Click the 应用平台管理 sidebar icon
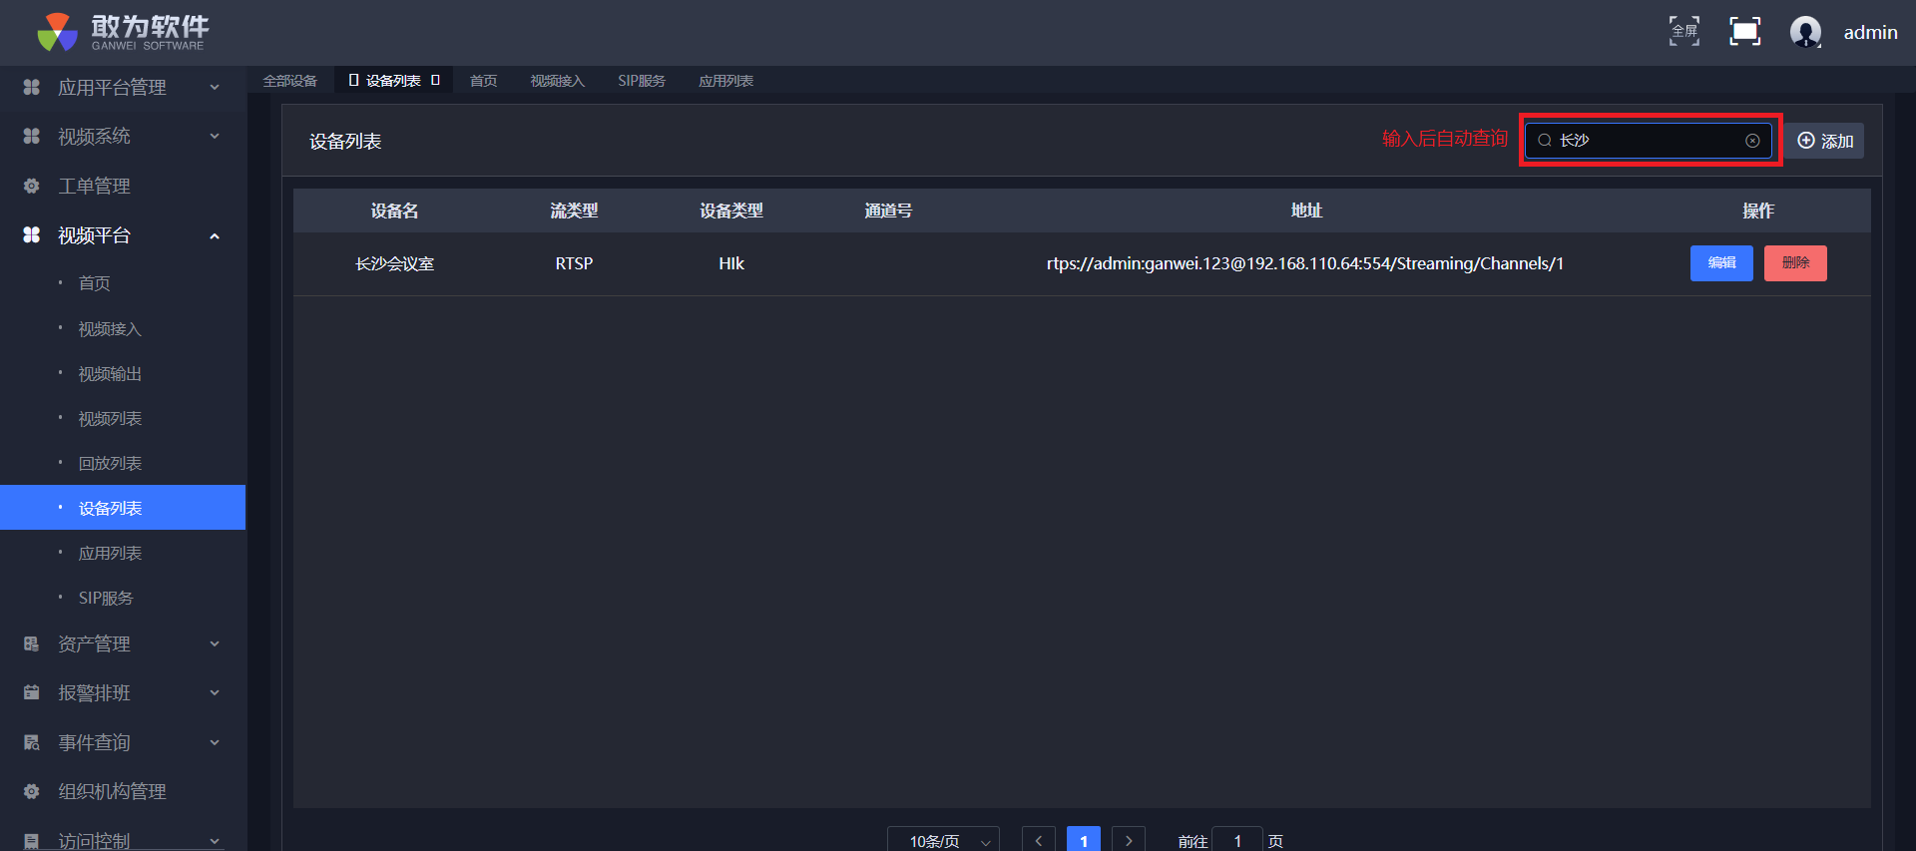 click(32, 87)
